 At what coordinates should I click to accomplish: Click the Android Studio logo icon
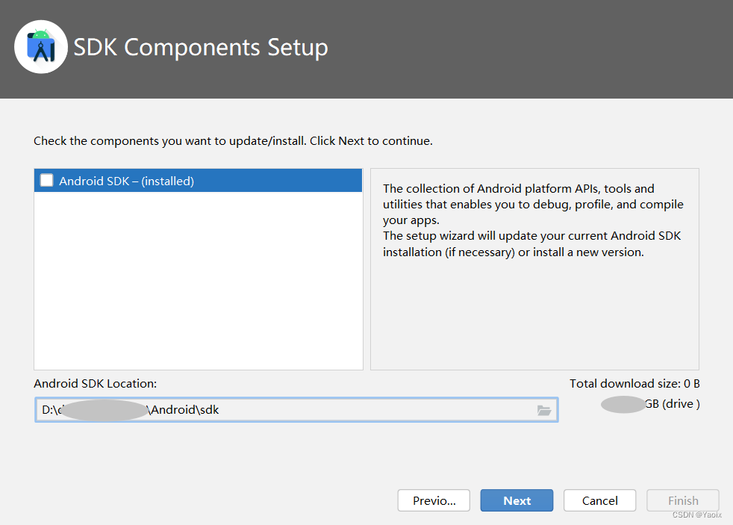(41, 47)
